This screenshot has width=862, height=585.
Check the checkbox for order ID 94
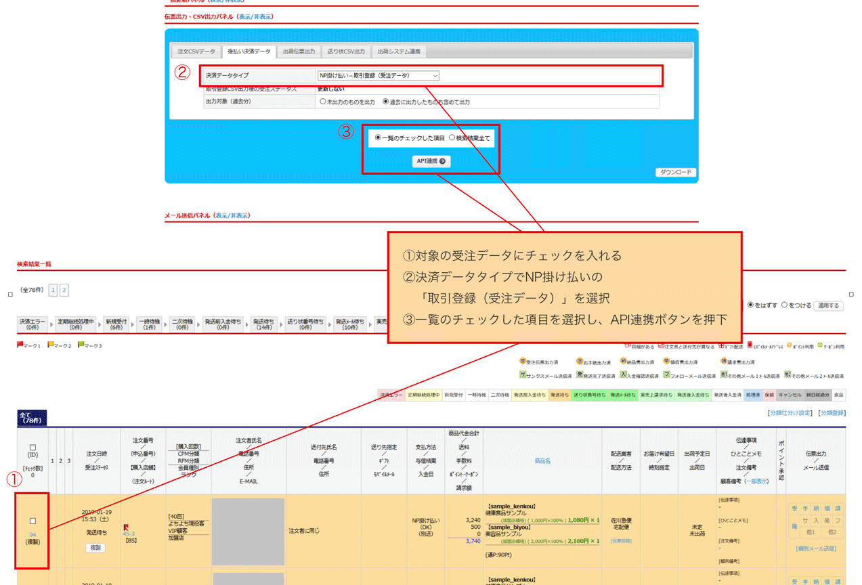33,521
